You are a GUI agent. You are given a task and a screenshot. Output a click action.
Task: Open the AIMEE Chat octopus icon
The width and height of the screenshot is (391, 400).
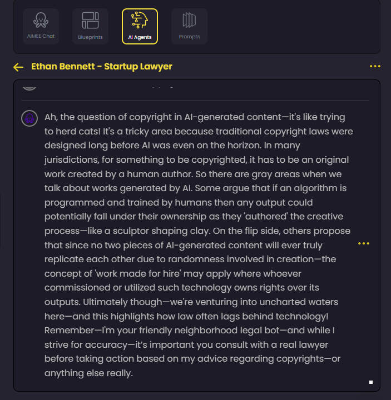pyautogui.click(x=41, y=21)
